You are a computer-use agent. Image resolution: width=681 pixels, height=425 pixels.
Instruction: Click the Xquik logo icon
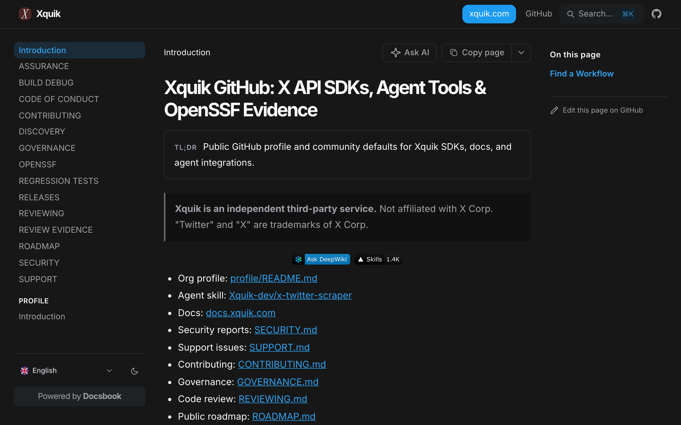pos(25,14)
